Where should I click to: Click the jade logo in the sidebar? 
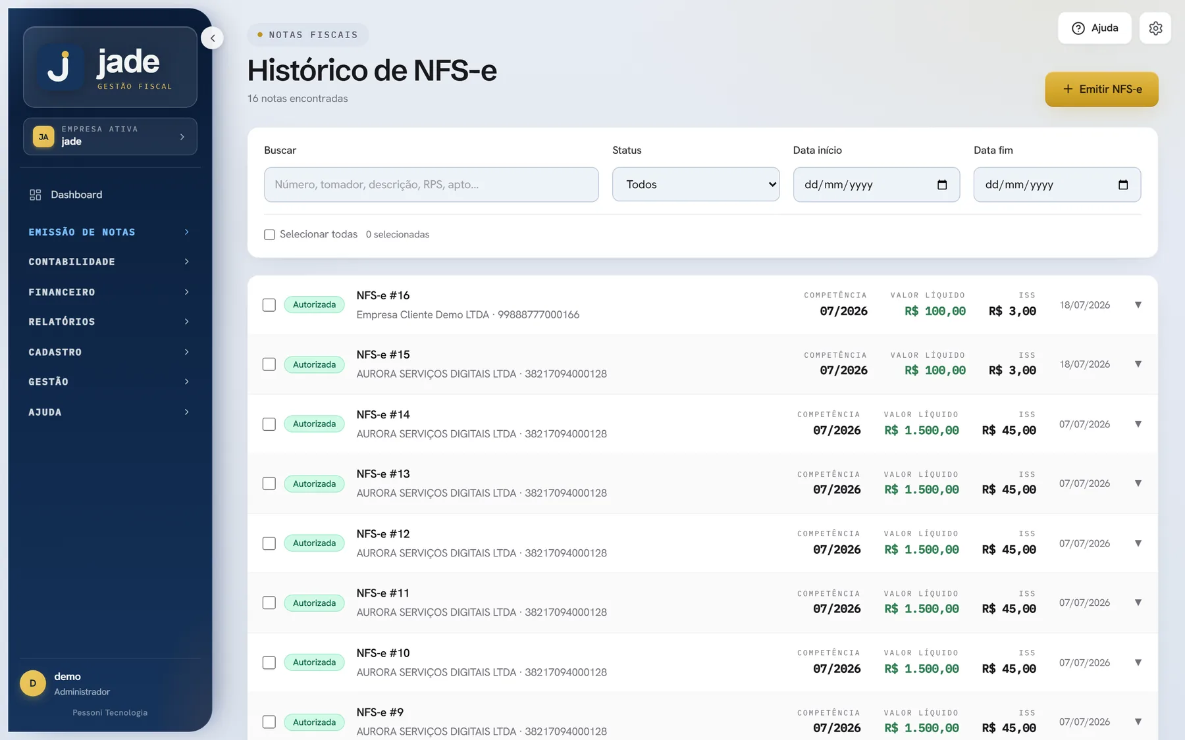click(x=110, y=67)
